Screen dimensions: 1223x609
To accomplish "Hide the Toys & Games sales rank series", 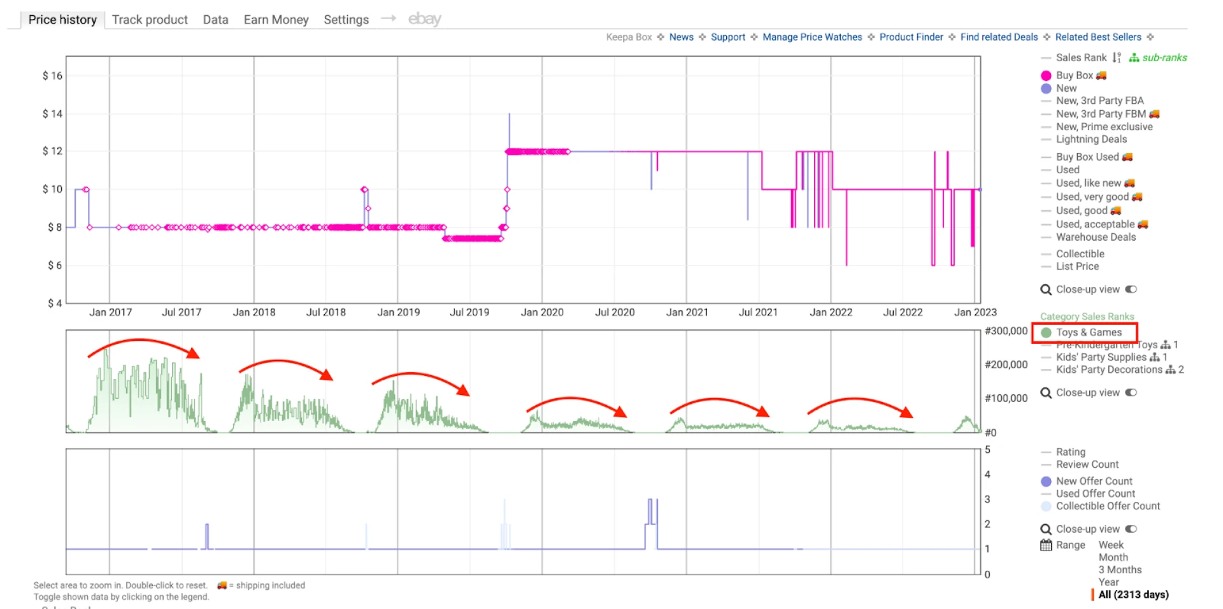I will pos(1089,332).
